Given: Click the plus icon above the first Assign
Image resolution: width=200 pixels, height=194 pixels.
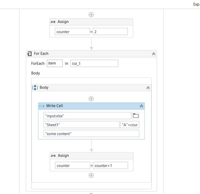Looking at the screenshot, I should pos(91,15).
